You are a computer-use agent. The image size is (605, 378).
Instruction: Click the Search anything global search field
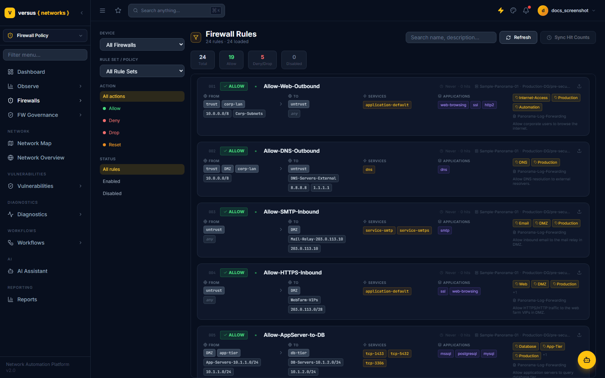click(177, 11)
